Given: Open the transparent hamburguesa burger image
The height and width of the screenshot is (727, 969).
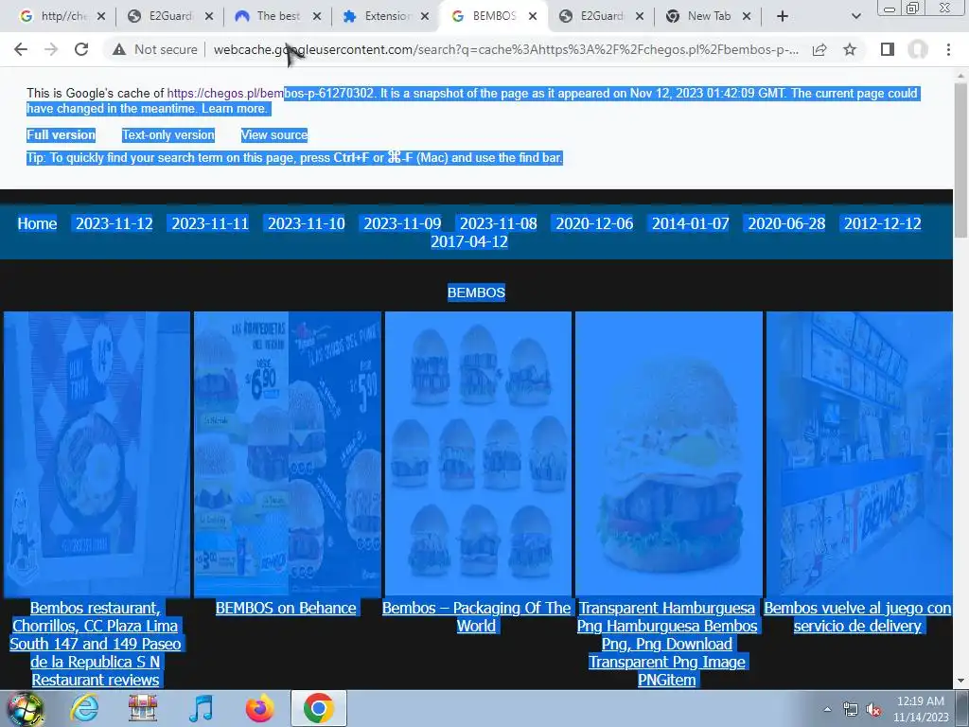Looking at the screenshot, I should click(669, 454).
